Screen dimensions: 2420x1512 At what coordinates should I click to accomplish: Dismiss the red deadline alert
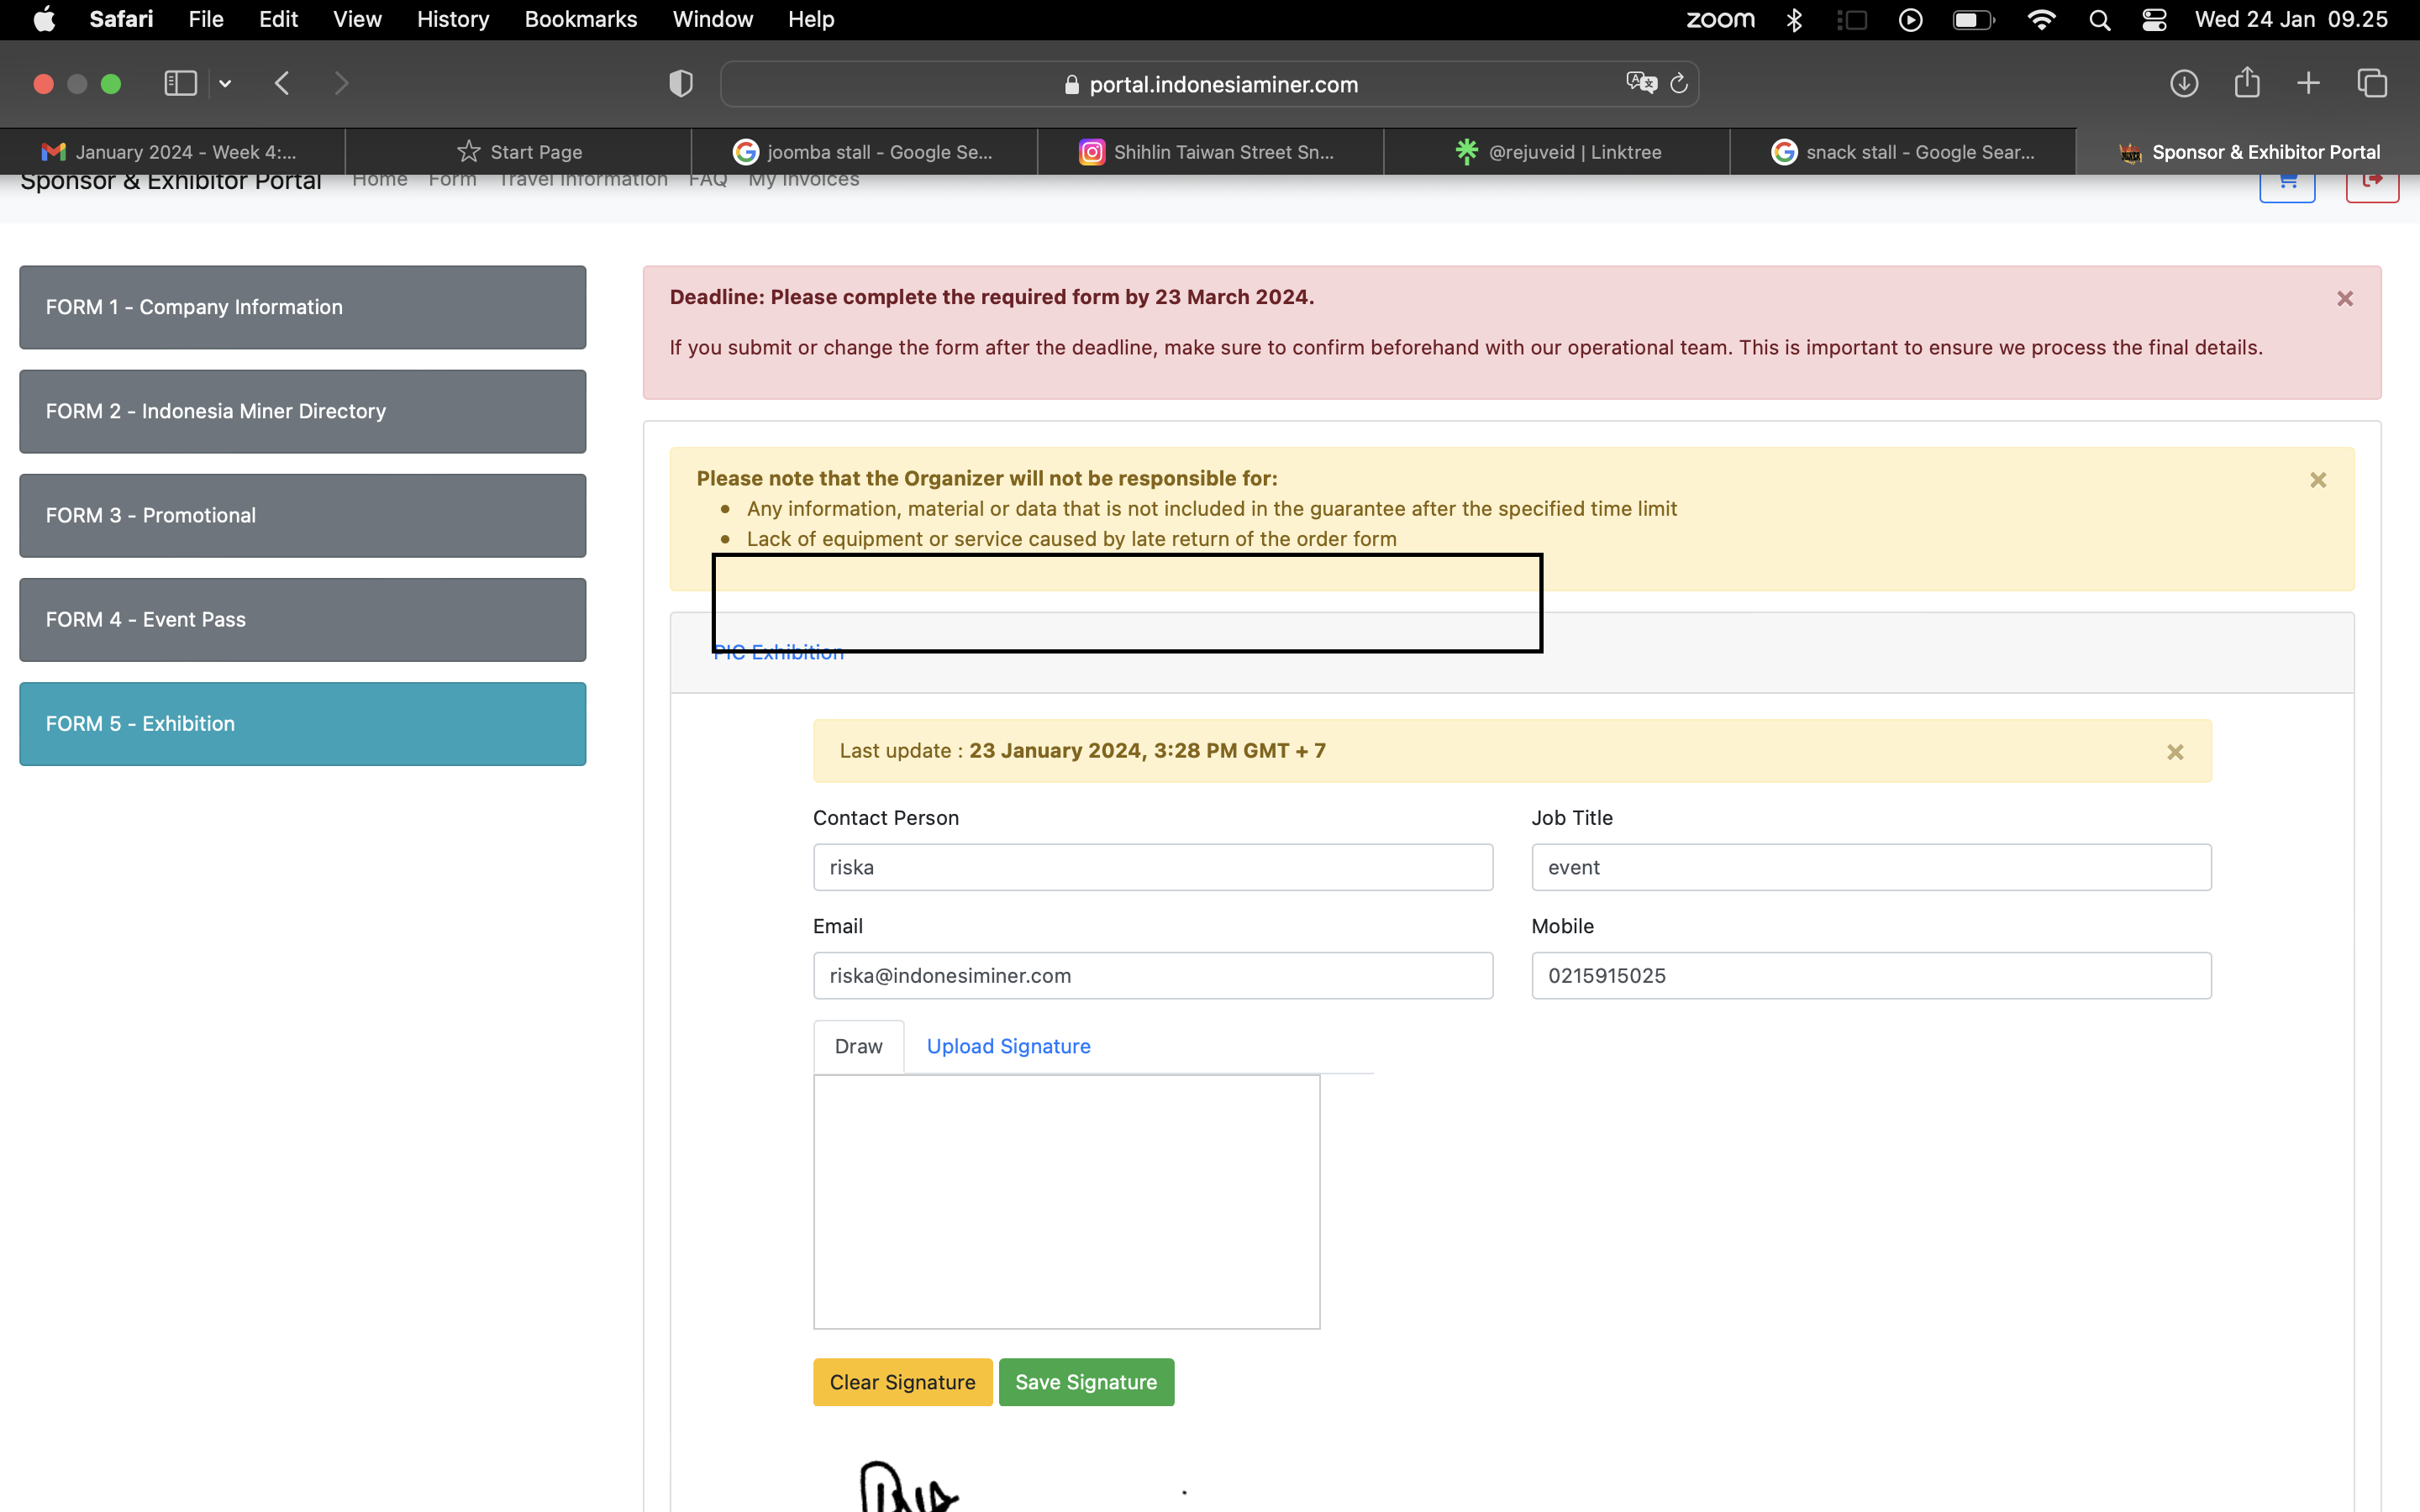pos(2345,298)
